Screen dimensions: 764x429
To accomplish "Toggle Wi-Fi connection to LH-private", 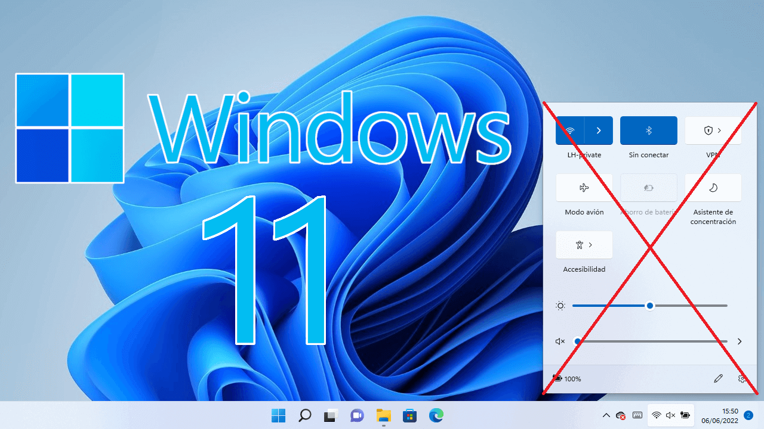I will [x=571, y=130].
